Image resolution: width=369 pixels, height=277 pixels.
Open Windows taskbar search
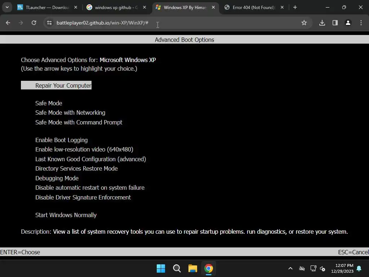177,268
